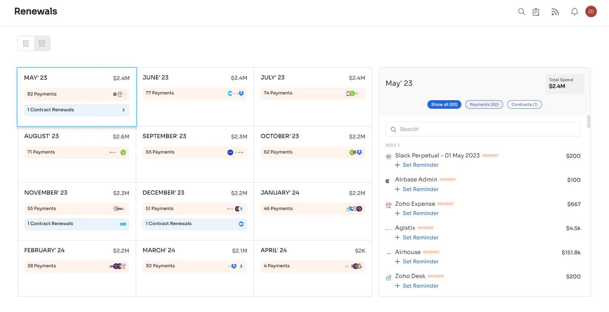
Task: Open the clipboard tasks icon
Action: 536,12
